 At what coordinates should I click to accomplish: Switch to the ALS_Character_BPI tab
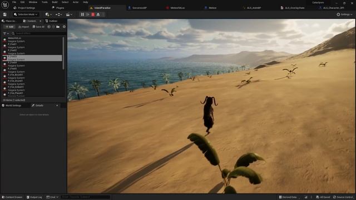tap(332, 8)
